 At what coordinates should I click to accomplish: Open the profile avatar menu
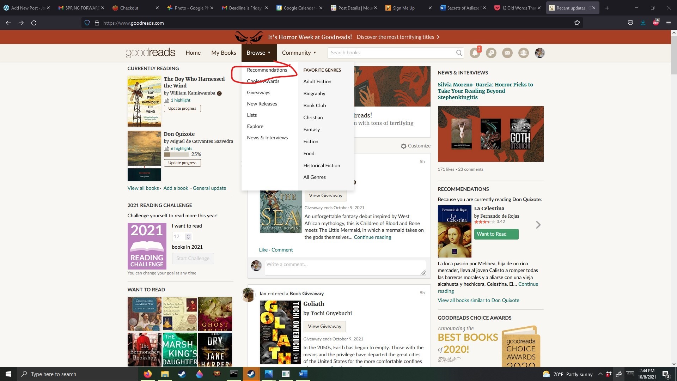pyautogui.click(x=539, y=53)
